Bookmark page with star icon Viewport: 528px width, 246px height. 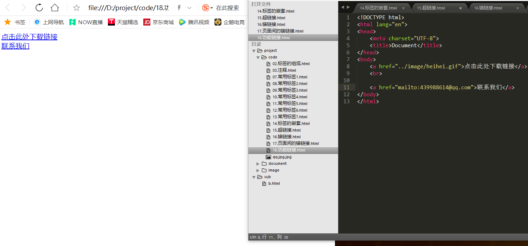(x=76, y=8)
